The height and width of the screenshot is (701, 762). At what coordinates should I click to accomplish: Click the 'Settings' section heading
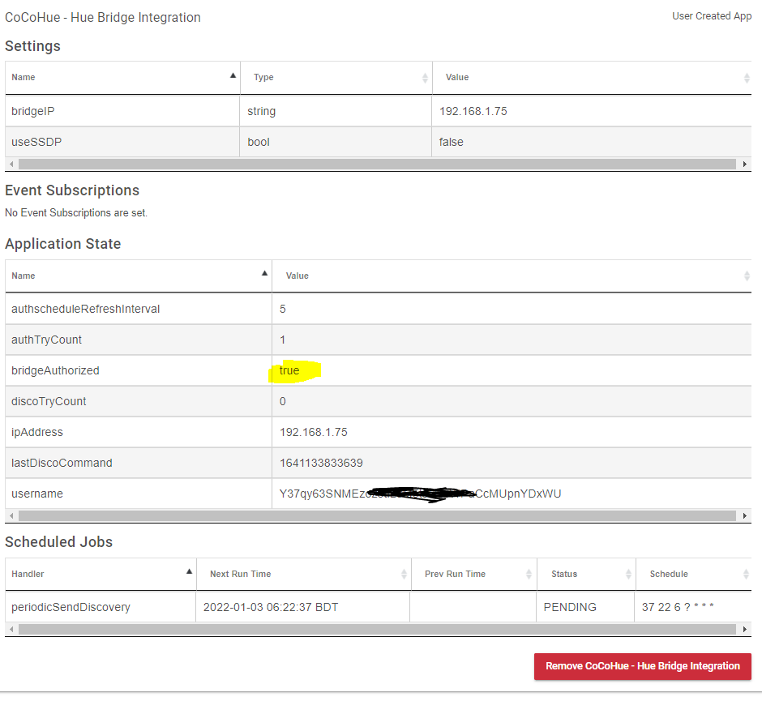click(32, 46)
